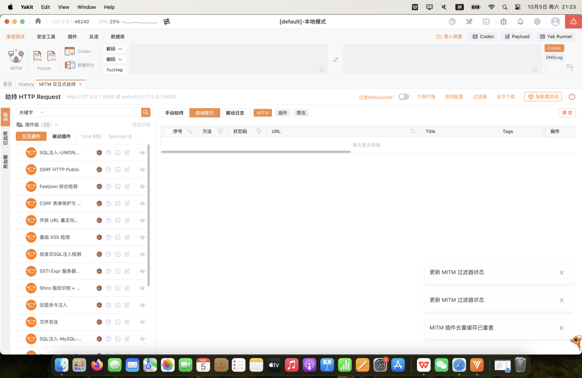Check the SSRF HTTP Public plugin checkbox
The image size is (582, 378).
[19, 170]
